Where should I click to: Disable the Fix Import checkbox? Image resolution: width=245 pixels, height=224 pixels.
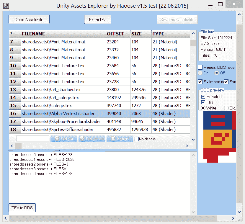coord(200,82)
